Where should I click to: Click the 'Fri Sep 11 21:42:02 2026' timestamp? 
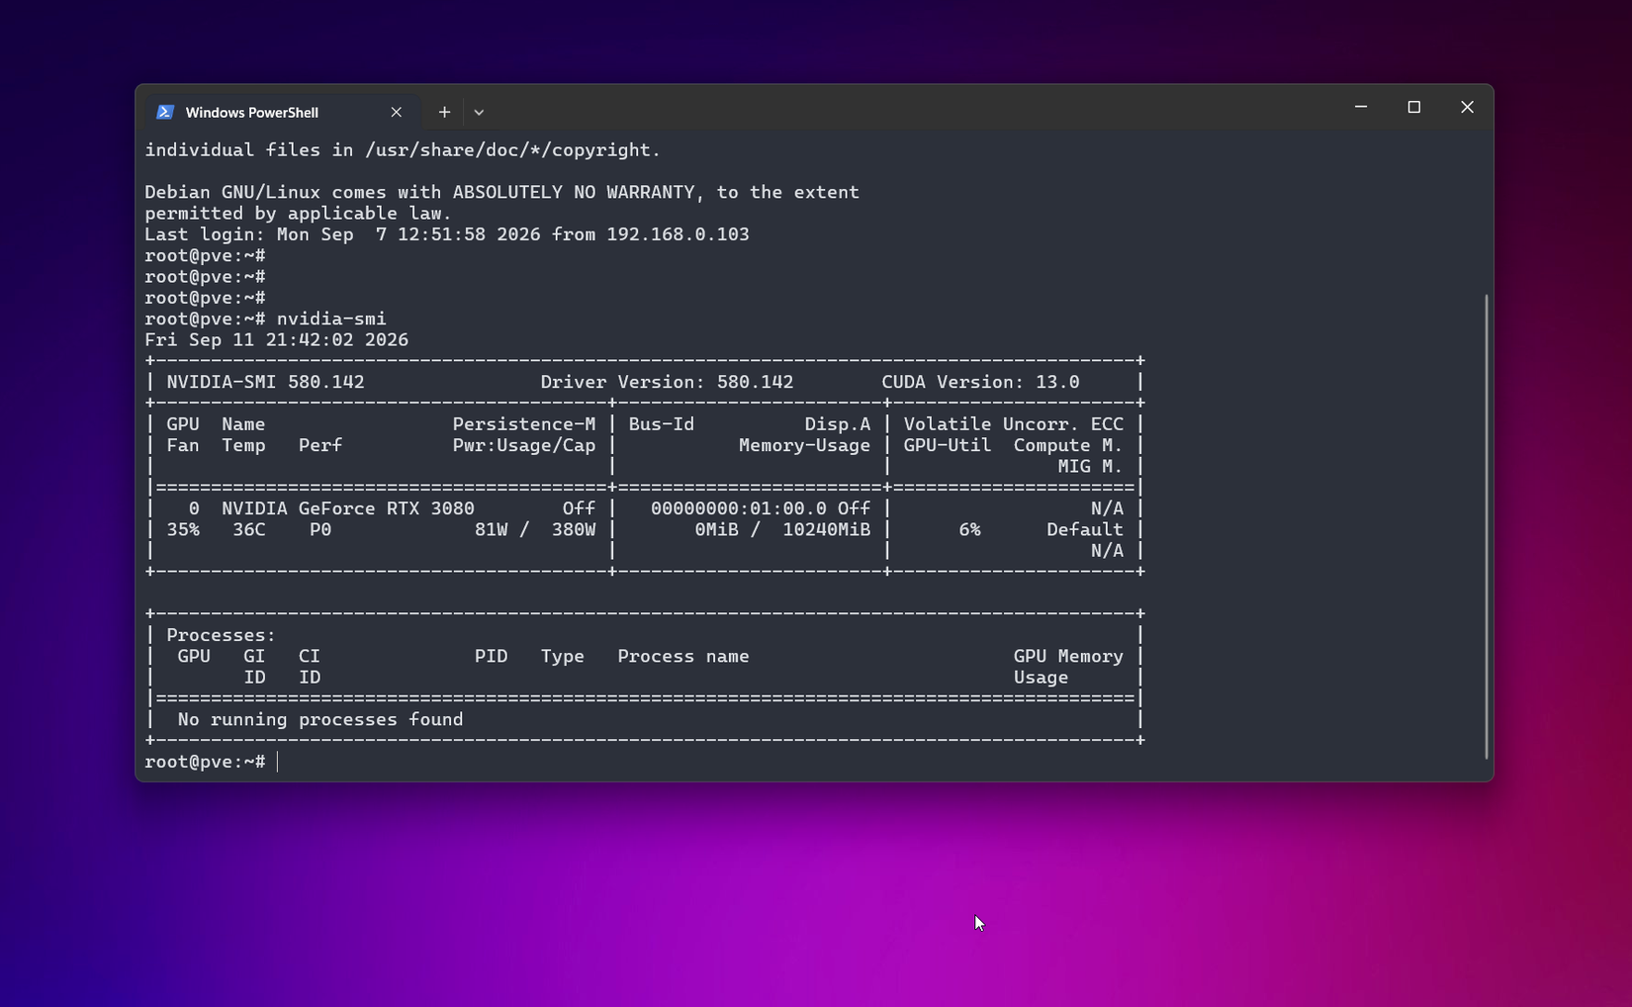point(277,339)
